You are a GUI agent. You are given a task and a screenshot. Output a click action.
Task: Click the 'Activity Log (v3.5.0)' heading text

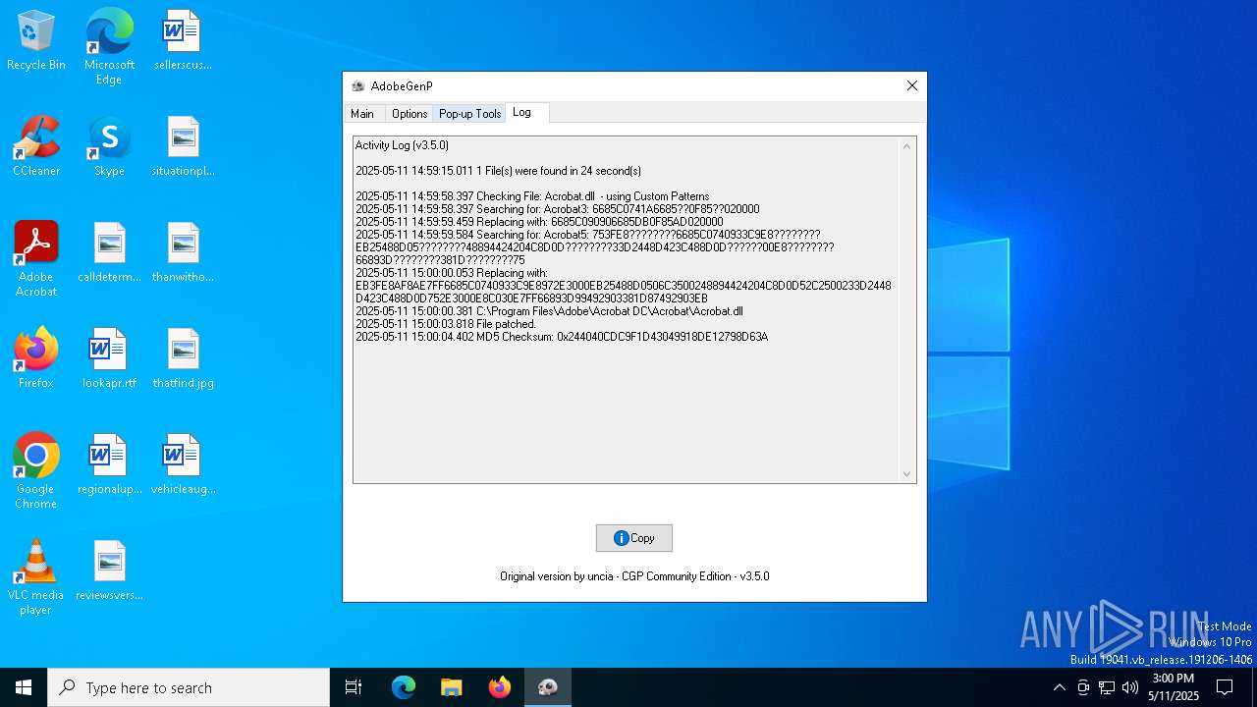[402, 145]
